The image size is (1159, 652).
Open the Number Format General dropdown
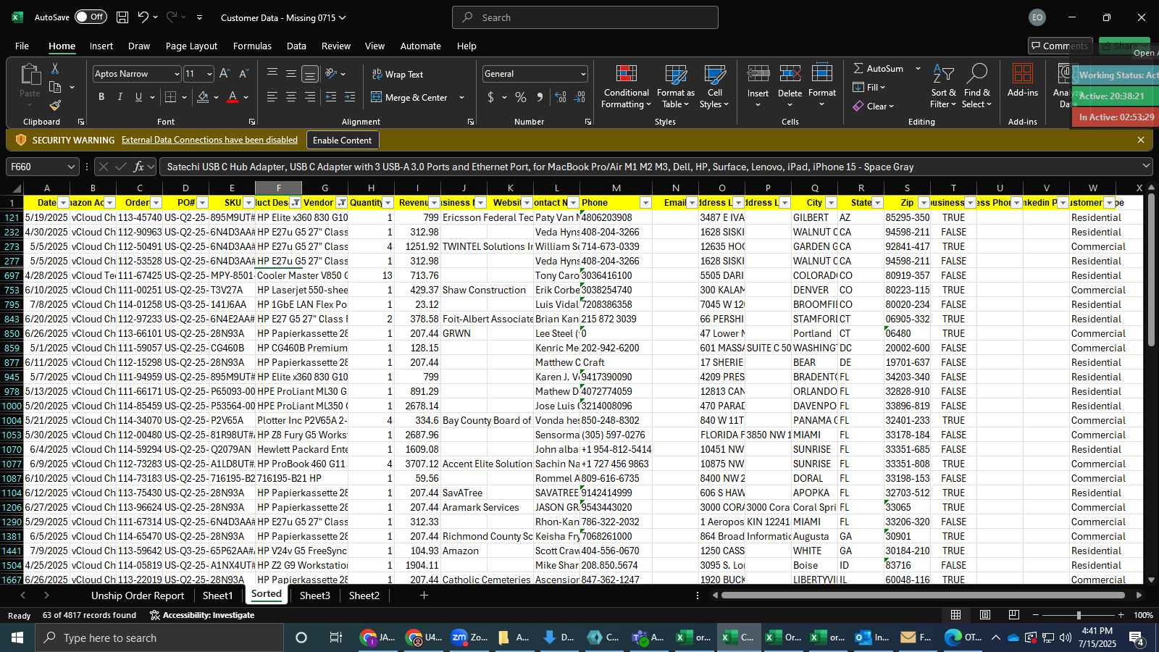(x=583, y=74)
